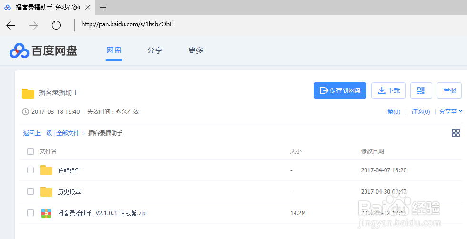This screenshot has height=239, width=467.
Task: Open the 更多 navigation menu
Action: [x=196, y=50]
